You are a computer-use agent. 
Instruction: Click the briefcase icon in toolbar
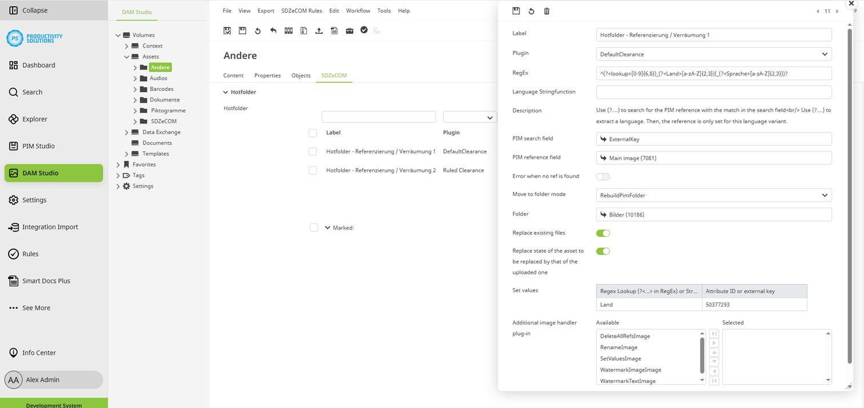tap(349, 31)
